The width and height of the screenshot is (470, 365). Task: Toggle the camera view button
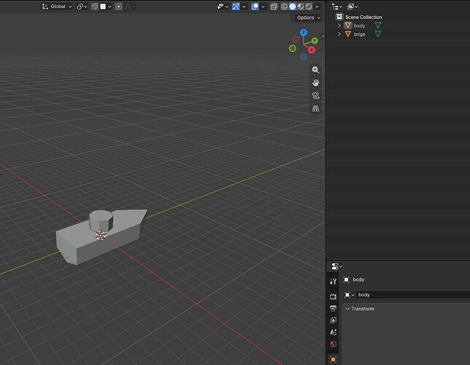[315, 96]
